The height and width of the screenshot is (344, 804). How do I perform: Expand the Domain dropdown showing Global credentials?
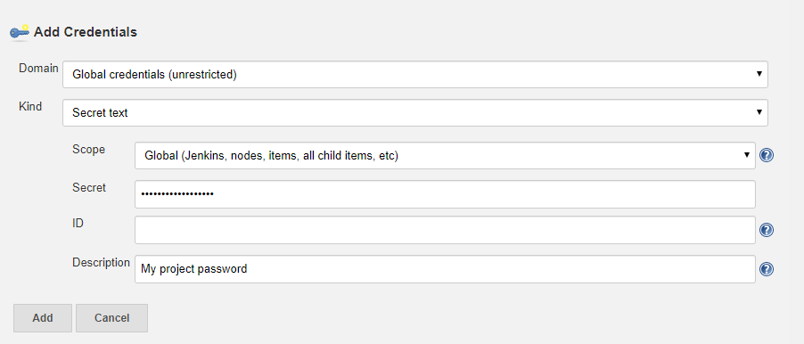415,74
